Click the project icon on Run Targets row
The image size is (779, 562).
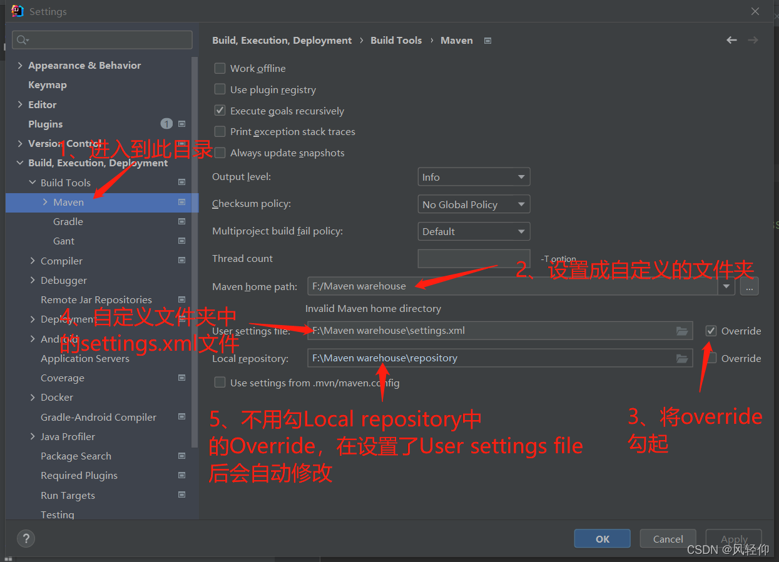[x=182, y=494]
